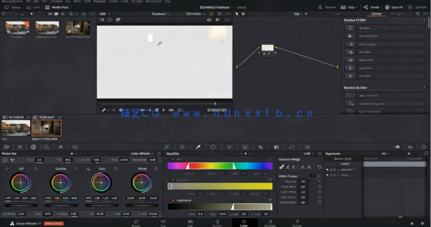Open the Timeline 1 name dropdown
The width and height of the screenshot is (431, 227).
click(160, 14)
